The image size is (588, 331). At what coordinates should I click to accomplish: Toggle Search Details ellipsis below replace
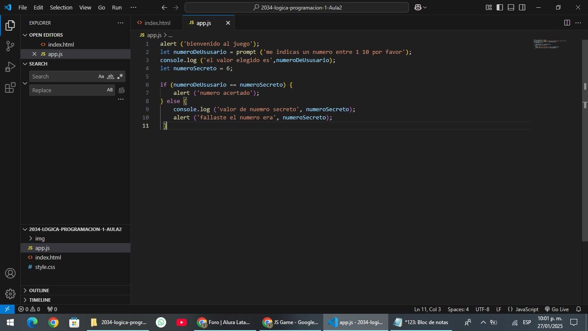point(121,99)
